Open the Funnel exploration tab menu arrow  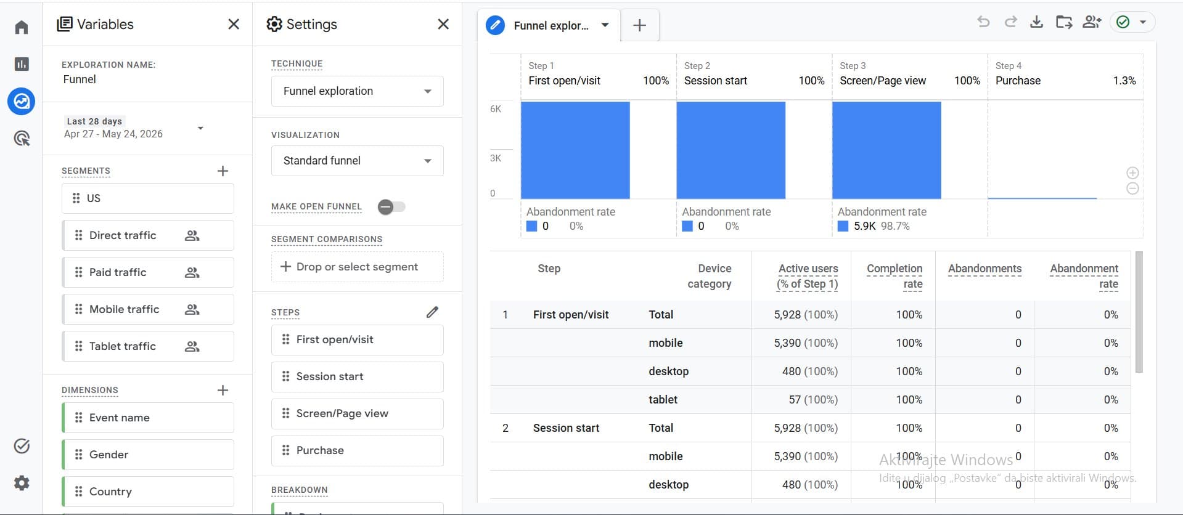coord(605,25)
